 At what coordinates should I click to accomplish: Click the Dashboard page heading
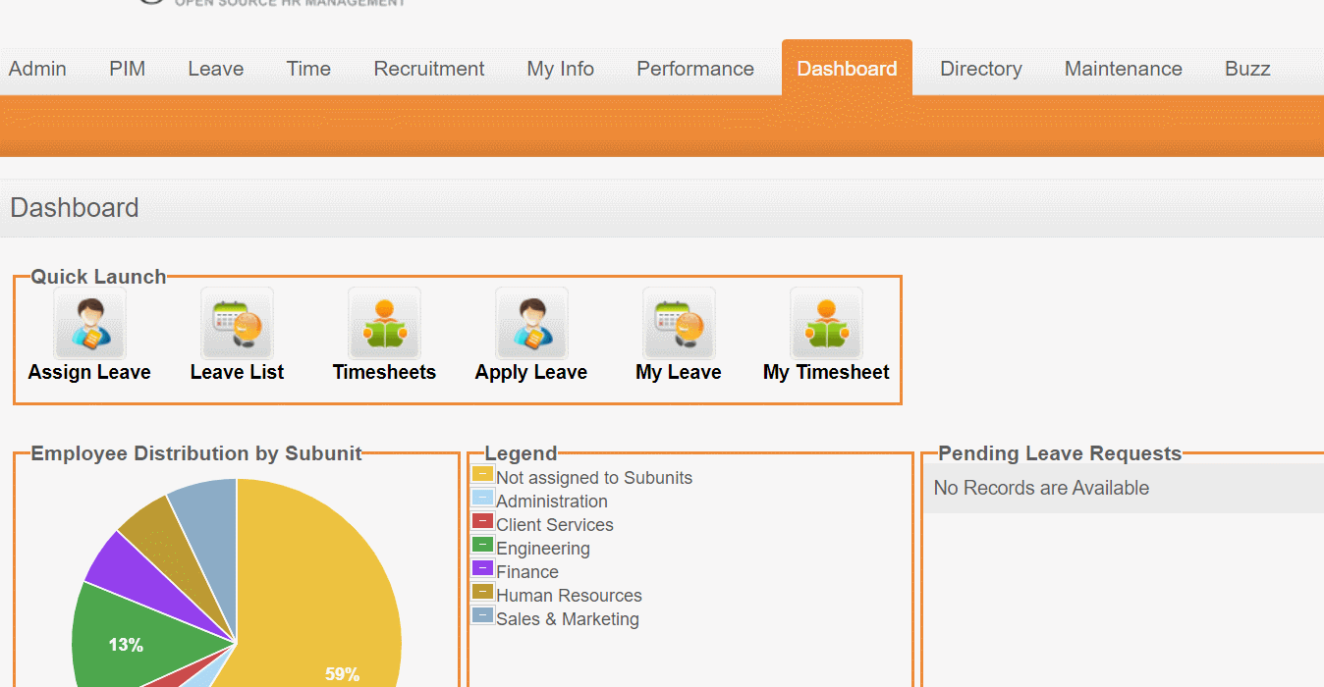click(x=75, y=208)
